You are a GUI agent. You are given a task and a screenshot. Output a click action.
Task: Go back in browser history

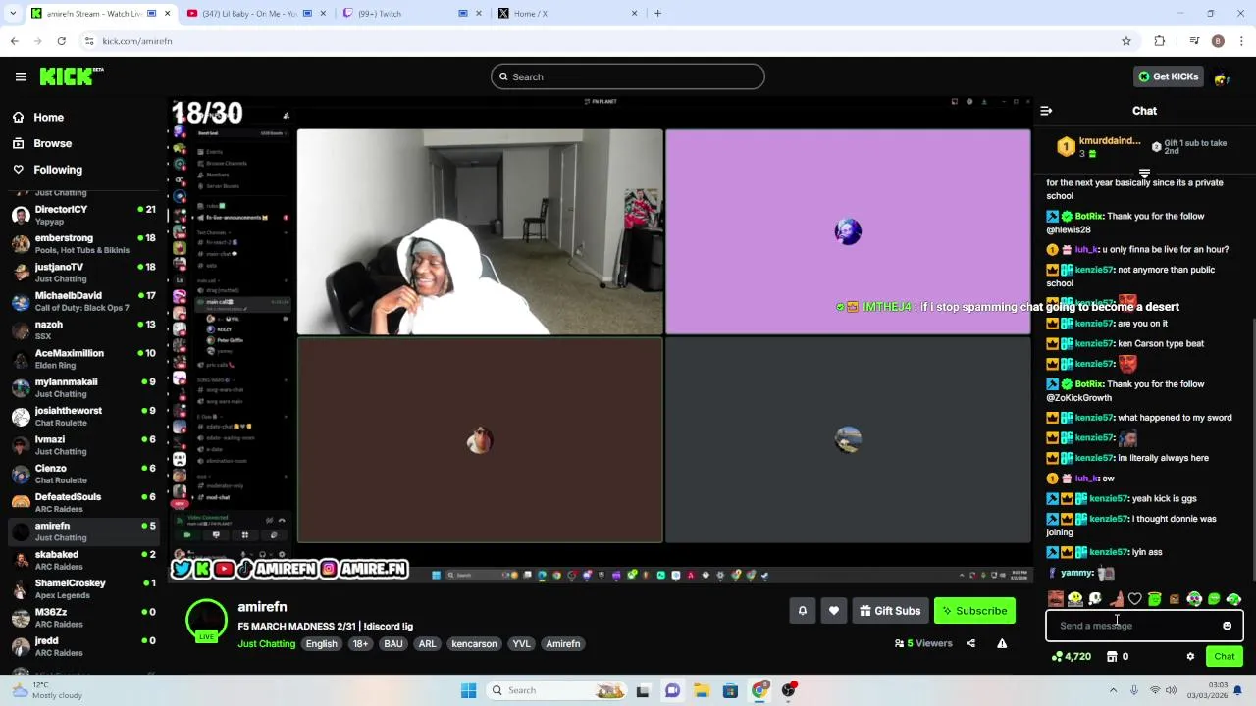click(15, 41)
